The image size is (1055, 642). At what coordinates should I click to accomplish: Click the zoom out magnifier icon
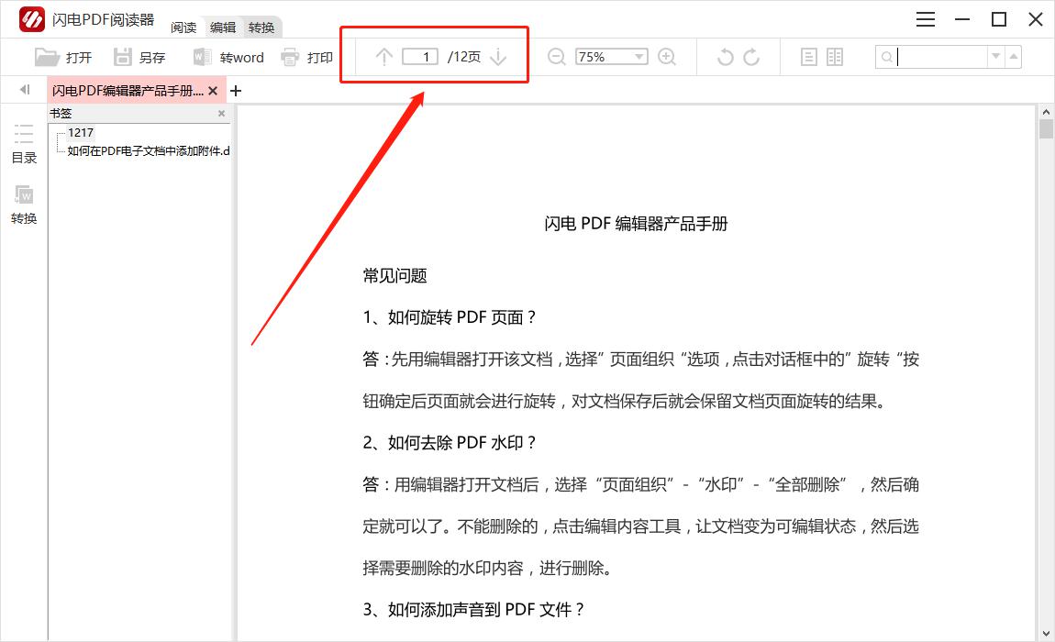coord(556,57)
